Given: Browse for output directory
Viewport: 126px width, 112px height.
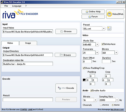Looking at the screenshot, I should [x=65, y=55].
